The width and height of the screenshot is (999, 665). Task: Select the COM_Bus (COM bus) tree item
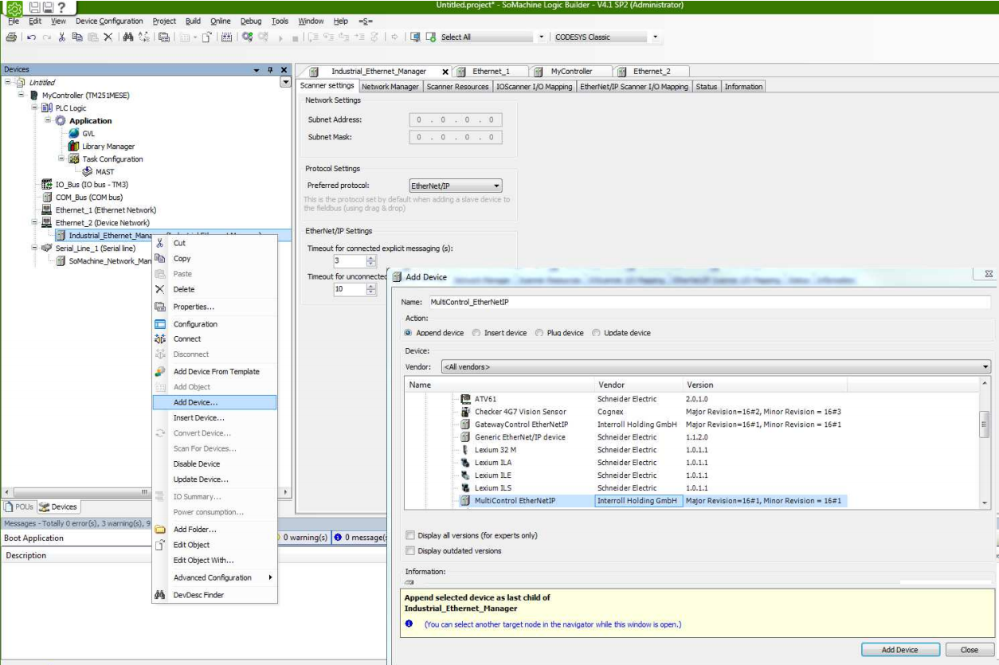point(89,198)
